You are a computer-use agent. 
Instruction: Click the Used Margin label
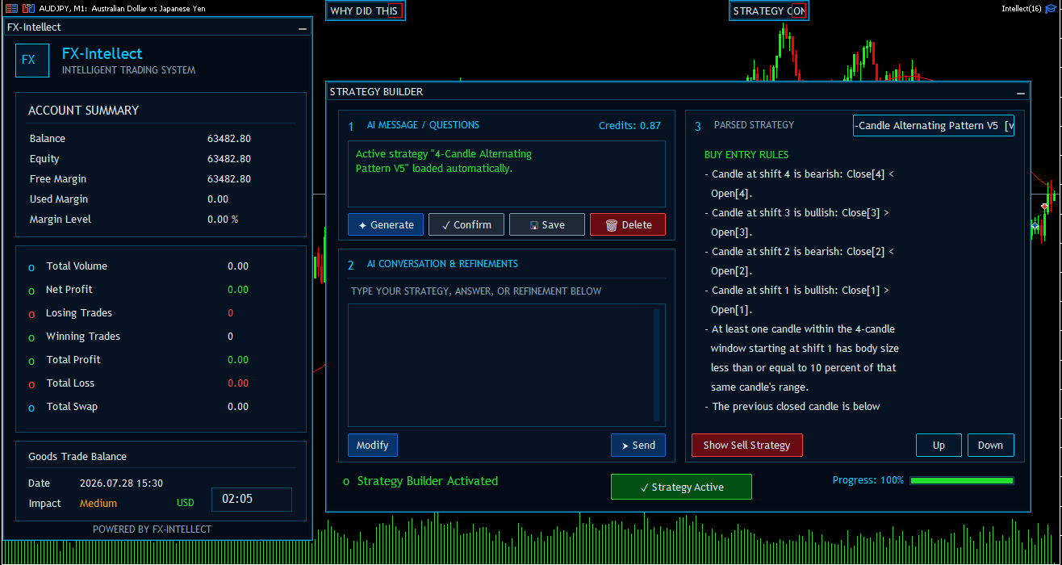59,199
